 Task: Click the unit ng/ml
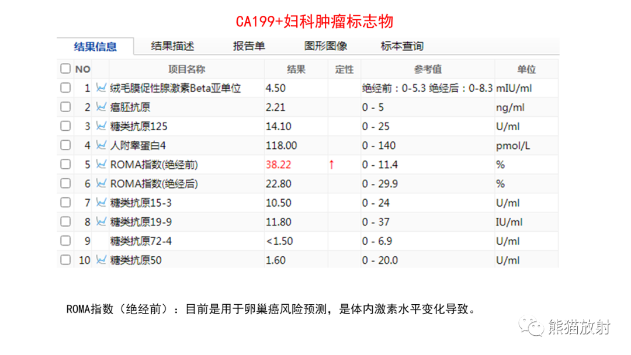[x=510, y=108]
